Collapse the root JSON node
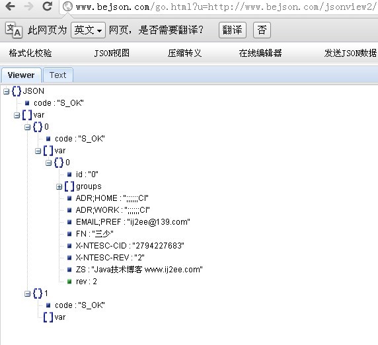 6,92
